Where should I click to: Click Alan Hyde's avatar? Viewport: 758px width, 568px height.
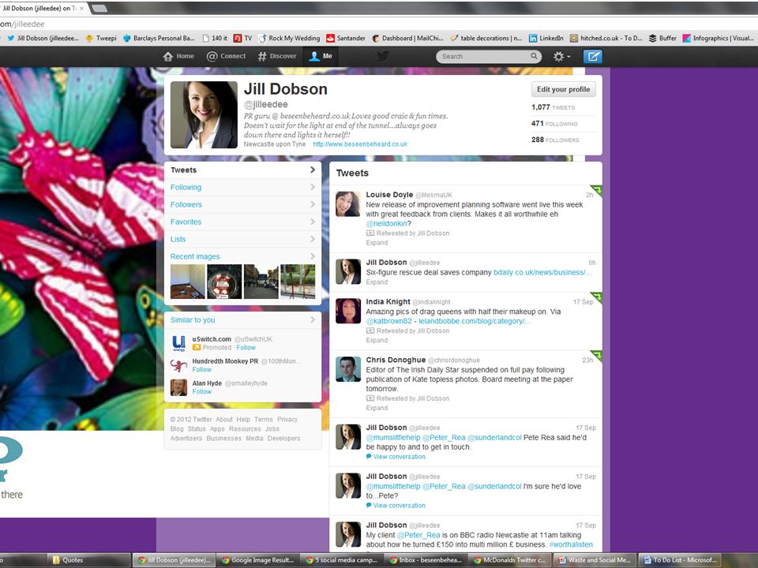tap(179, 387)
